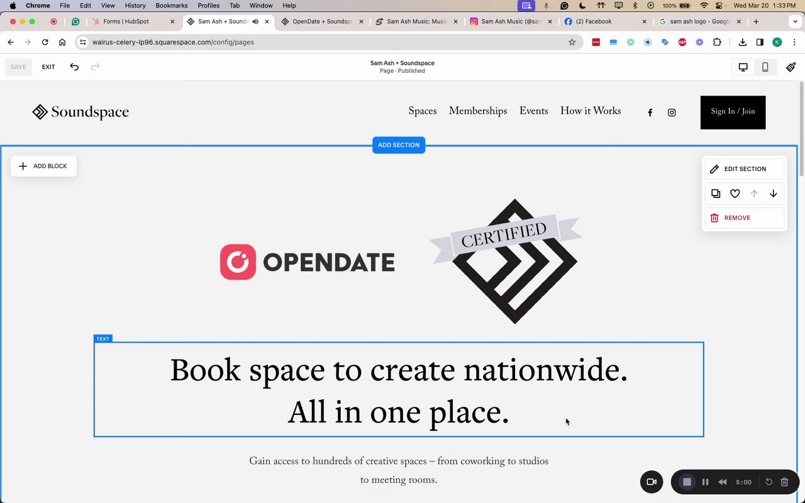Exit the page editor with EXIT
The height and width of the screenshot is (503, 805).
48,67
